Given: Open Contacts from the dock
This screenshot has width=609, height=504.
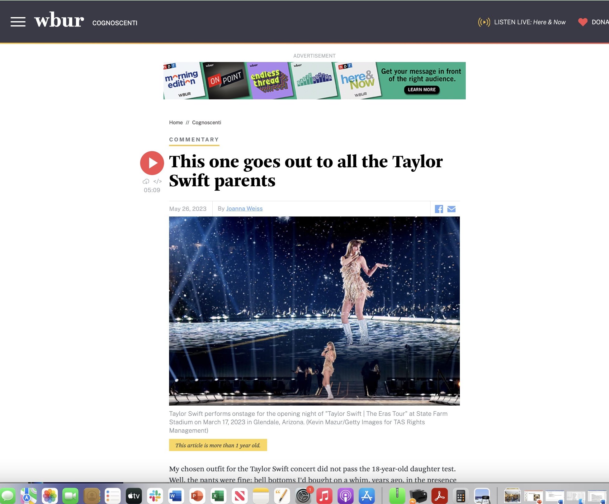Looking at the screenshot, I should coord(92,496).
